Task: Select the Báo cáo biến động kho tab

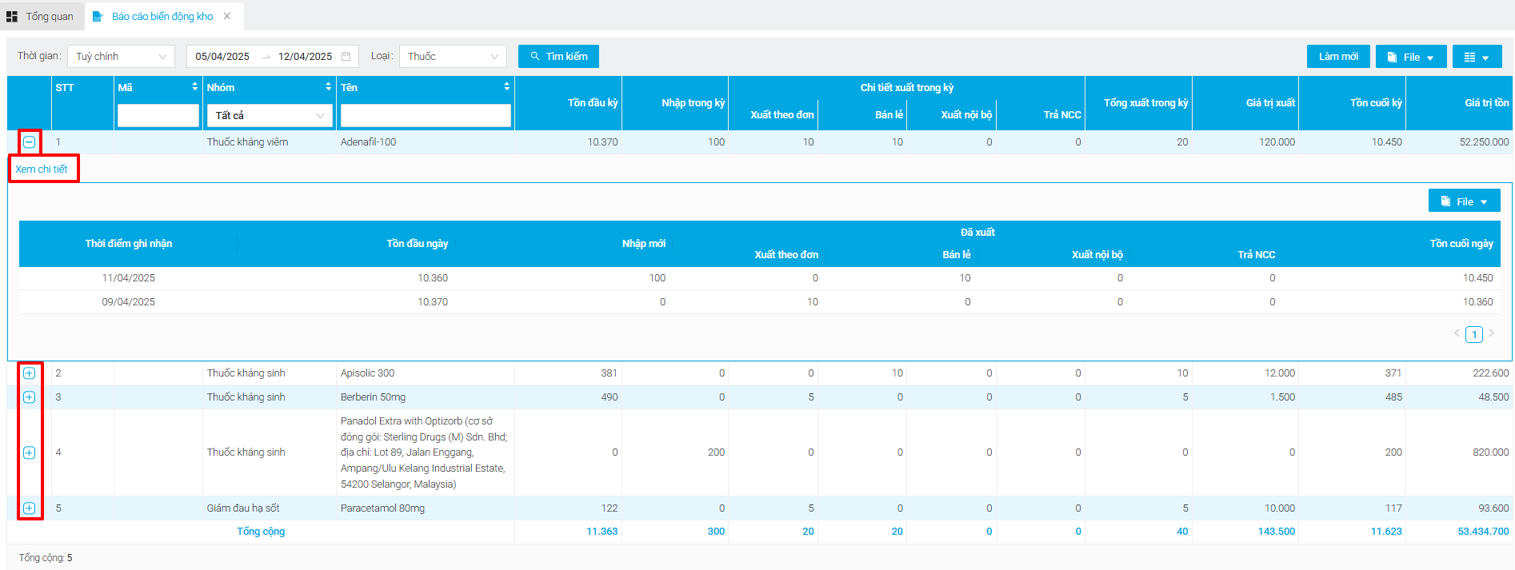Action: point(162,17)
